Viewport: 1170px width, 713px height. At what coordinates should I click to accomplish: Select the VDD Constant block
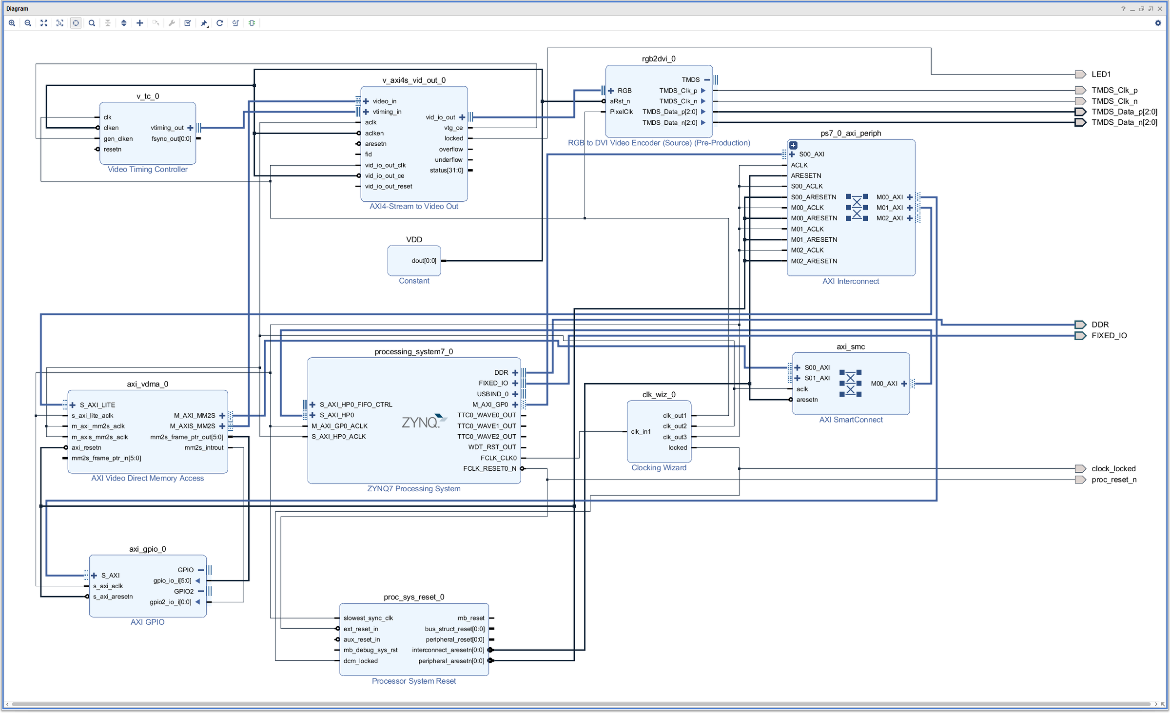414,261
